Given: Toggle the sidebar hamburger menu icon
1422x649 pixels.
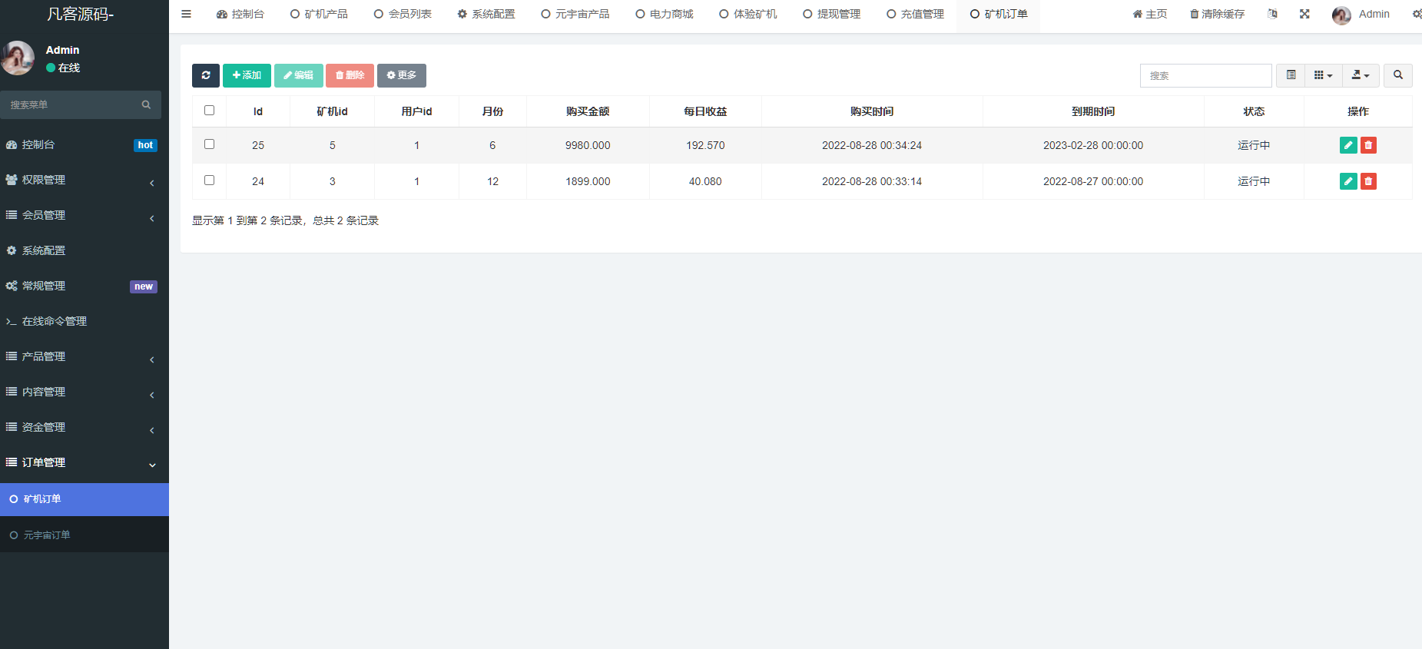Looking at the screenshot, I should (186, 14).
